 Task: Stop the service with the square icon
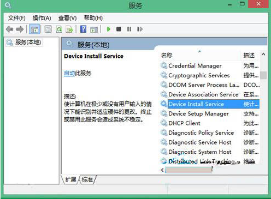pos(119,29)
